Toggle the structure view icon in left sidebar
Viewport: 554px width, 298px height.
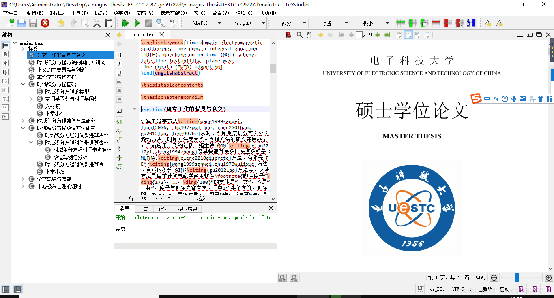(x=5, y=46)
